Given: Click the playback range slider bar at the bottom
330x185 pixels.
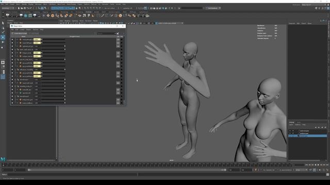Looking at the screenshot, I should (x=127, y=170).
